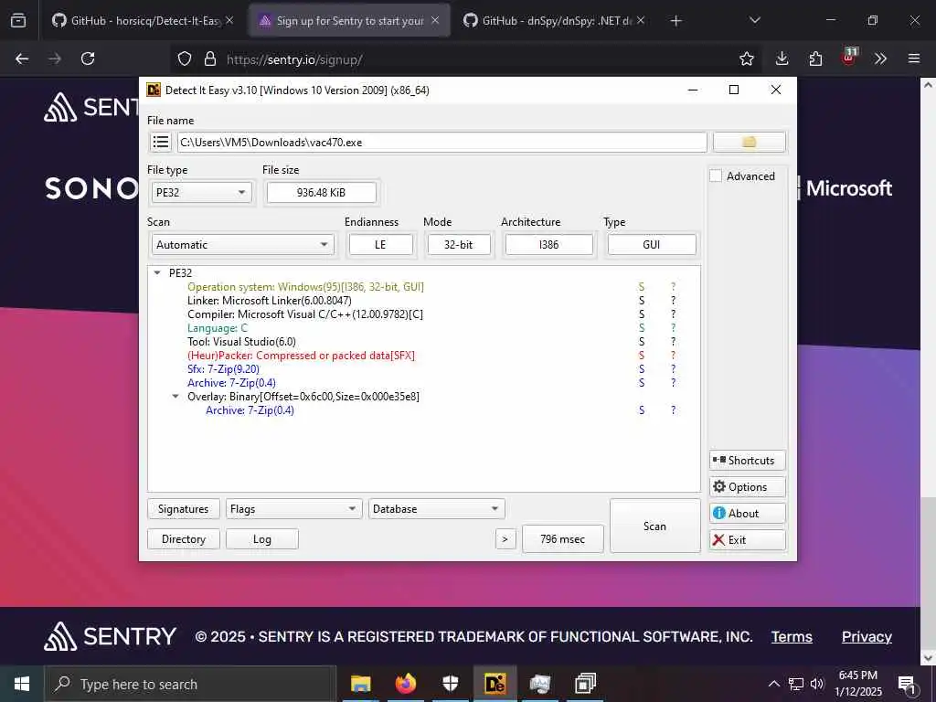Screen dimensions: 936x702
Task: Click the Scan button
Action: tap(654, 526)
